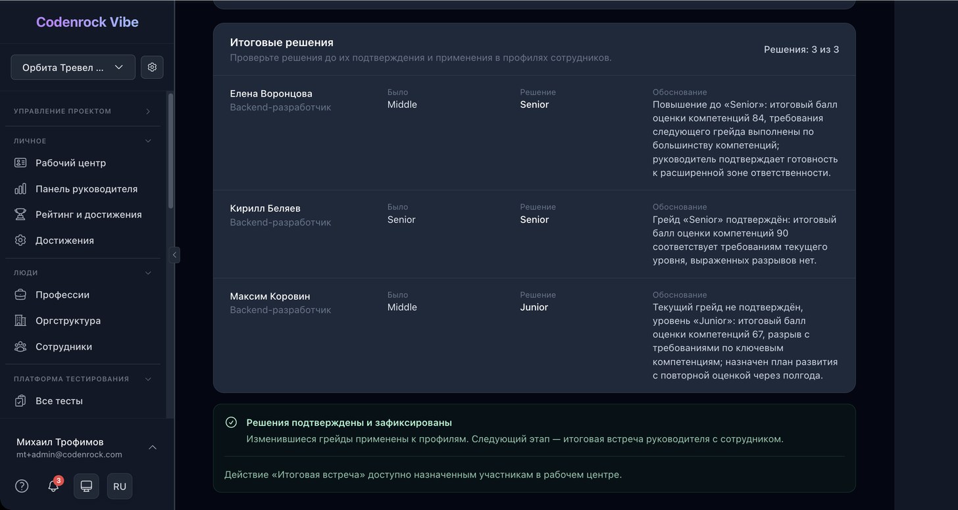This screenshot has height=510, width=958.
Task: Select employee name Елена Воронцова
Action: tap(271, 93)
